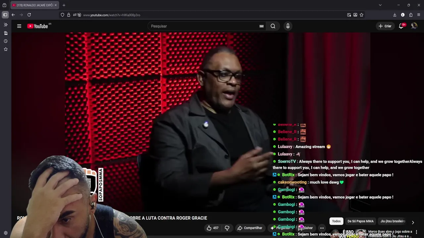This screenshot has width=424, height=238.
Task: Start voice search with the microphone
Action: coord(288,26)
